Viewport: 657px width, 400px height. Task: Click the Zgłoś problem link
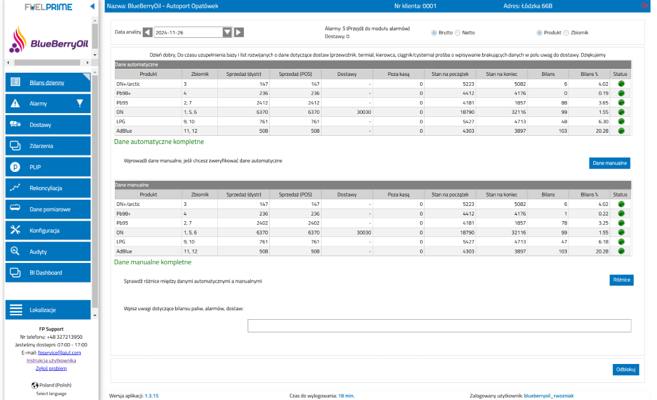[51, 368]
